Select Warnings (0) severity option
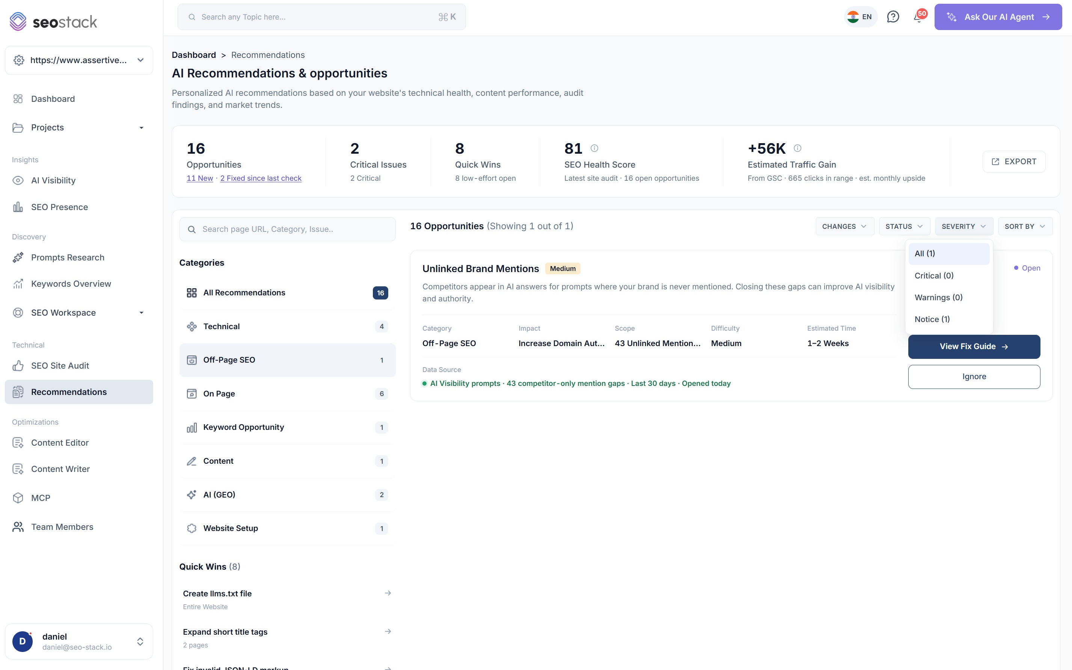The width and height of the screenshot is (1072, 670). pos(948,297)
